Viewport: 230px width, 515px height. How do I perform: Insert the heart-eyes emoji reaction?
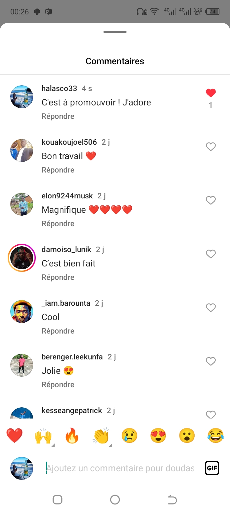click(158, 435)
